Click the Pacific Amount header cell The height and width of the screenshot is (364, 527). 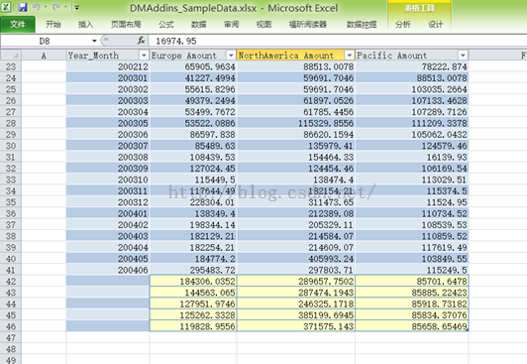412,56
